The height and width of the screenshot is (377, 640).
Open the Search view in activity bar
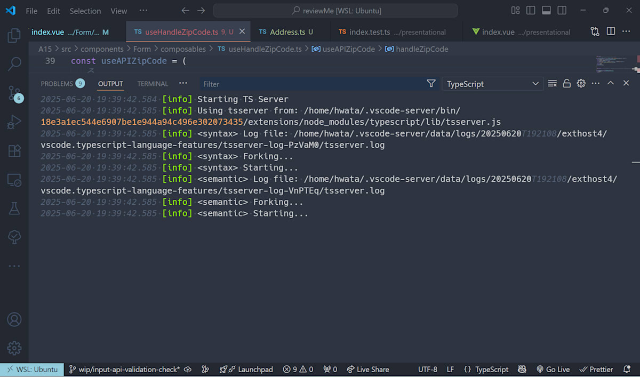click(14, 65)
